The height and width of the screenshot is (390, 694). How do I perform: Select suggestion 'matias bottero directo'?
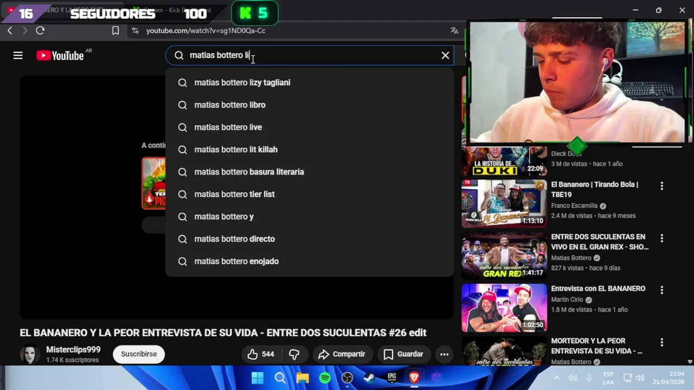tap(310, 239)
